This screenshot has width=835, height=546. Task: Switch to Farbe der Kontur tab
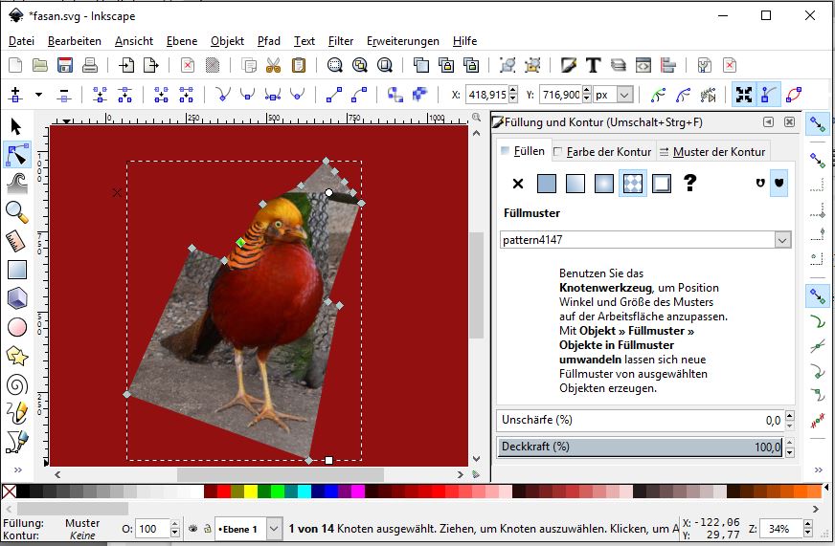(x=601, y=151)
